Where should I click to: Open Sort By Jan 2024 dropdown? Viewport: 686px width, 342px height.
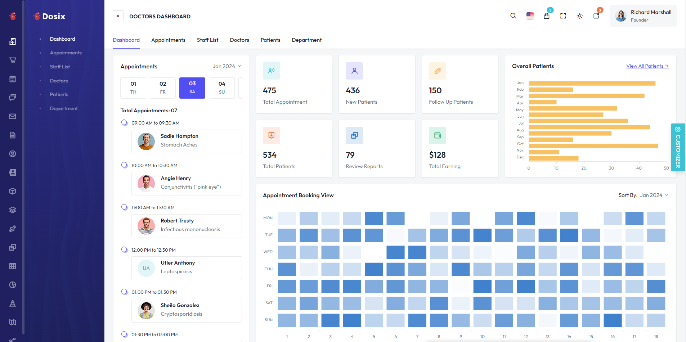tap(654, 195)
